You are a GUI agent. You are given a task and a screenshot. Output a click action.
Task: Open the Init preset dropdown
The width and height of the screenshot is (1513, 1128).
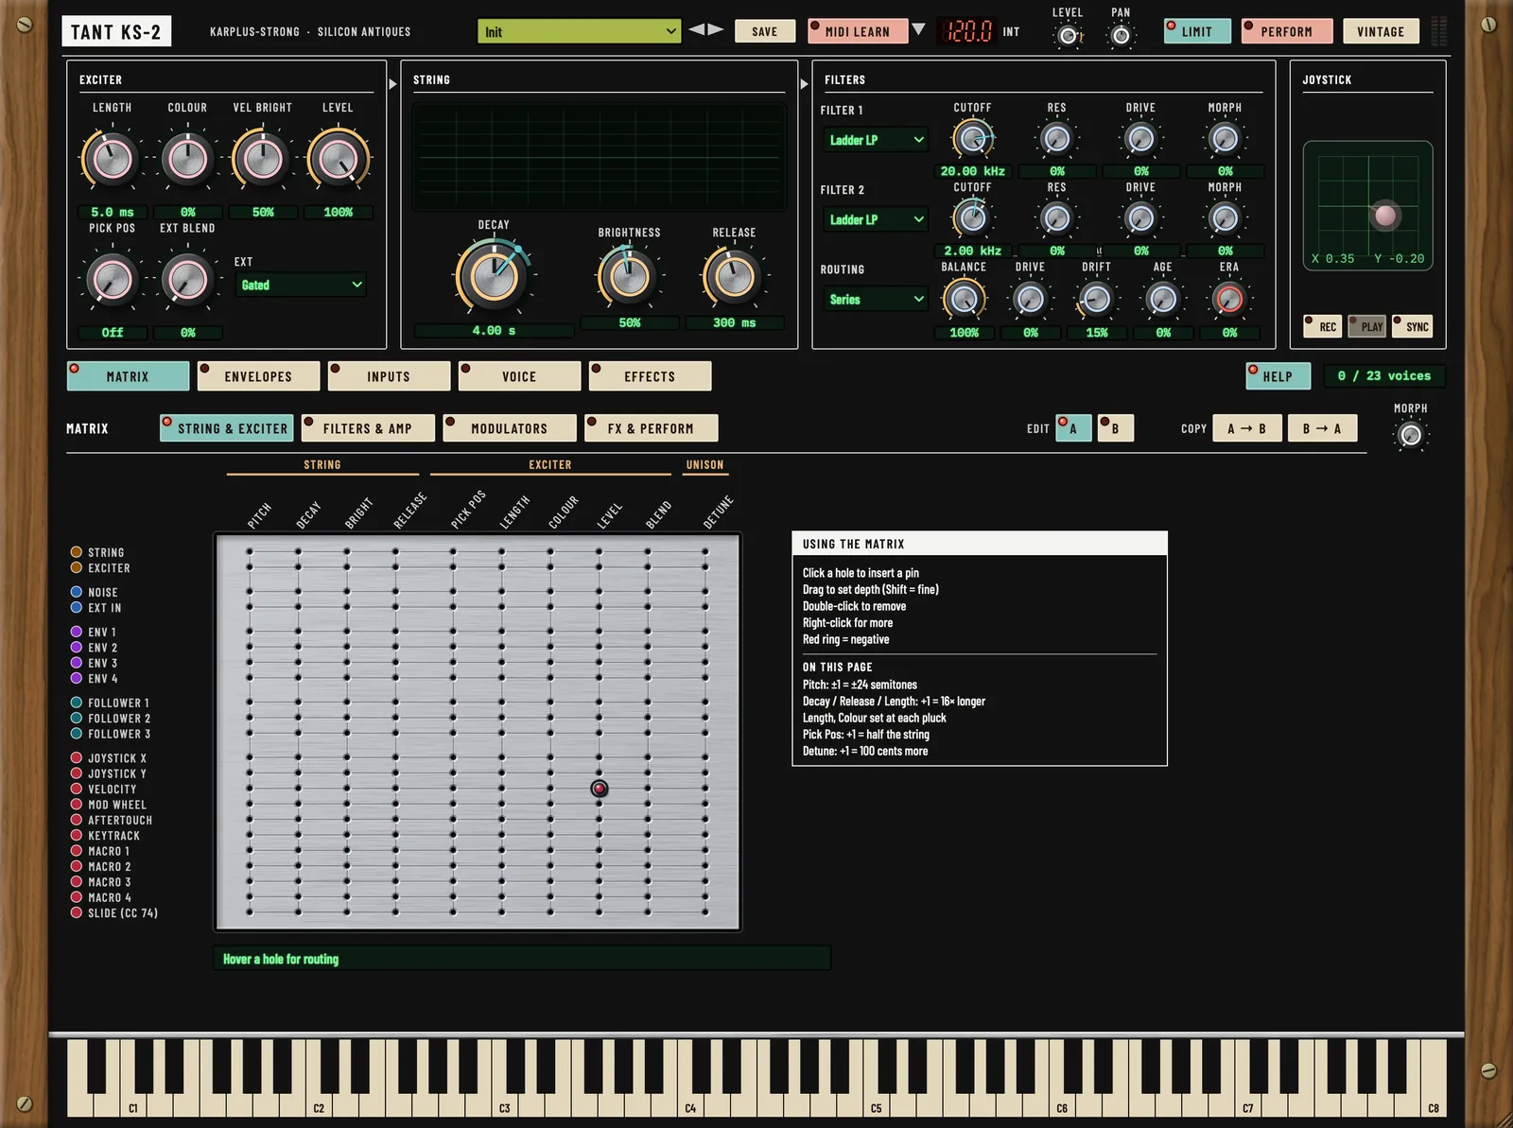pyautogui.click(x=579, y=31)
